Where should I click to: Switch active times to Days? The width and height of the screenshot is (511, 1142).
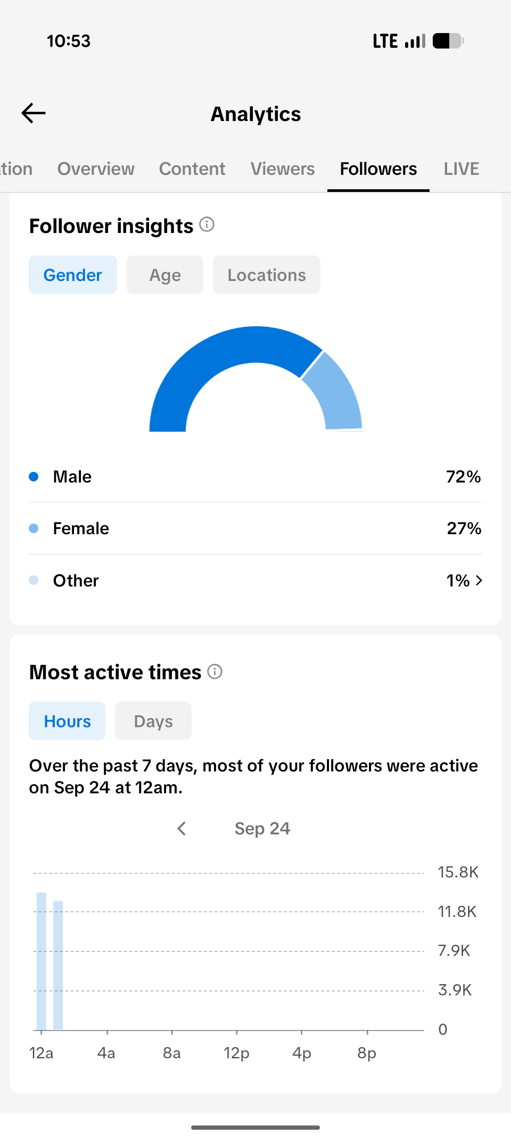coord(153,721)
